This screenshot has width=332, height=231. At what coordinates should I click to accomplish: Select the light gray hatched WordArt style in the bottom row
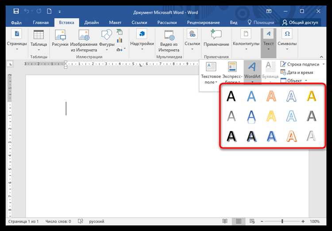point(311,136)
